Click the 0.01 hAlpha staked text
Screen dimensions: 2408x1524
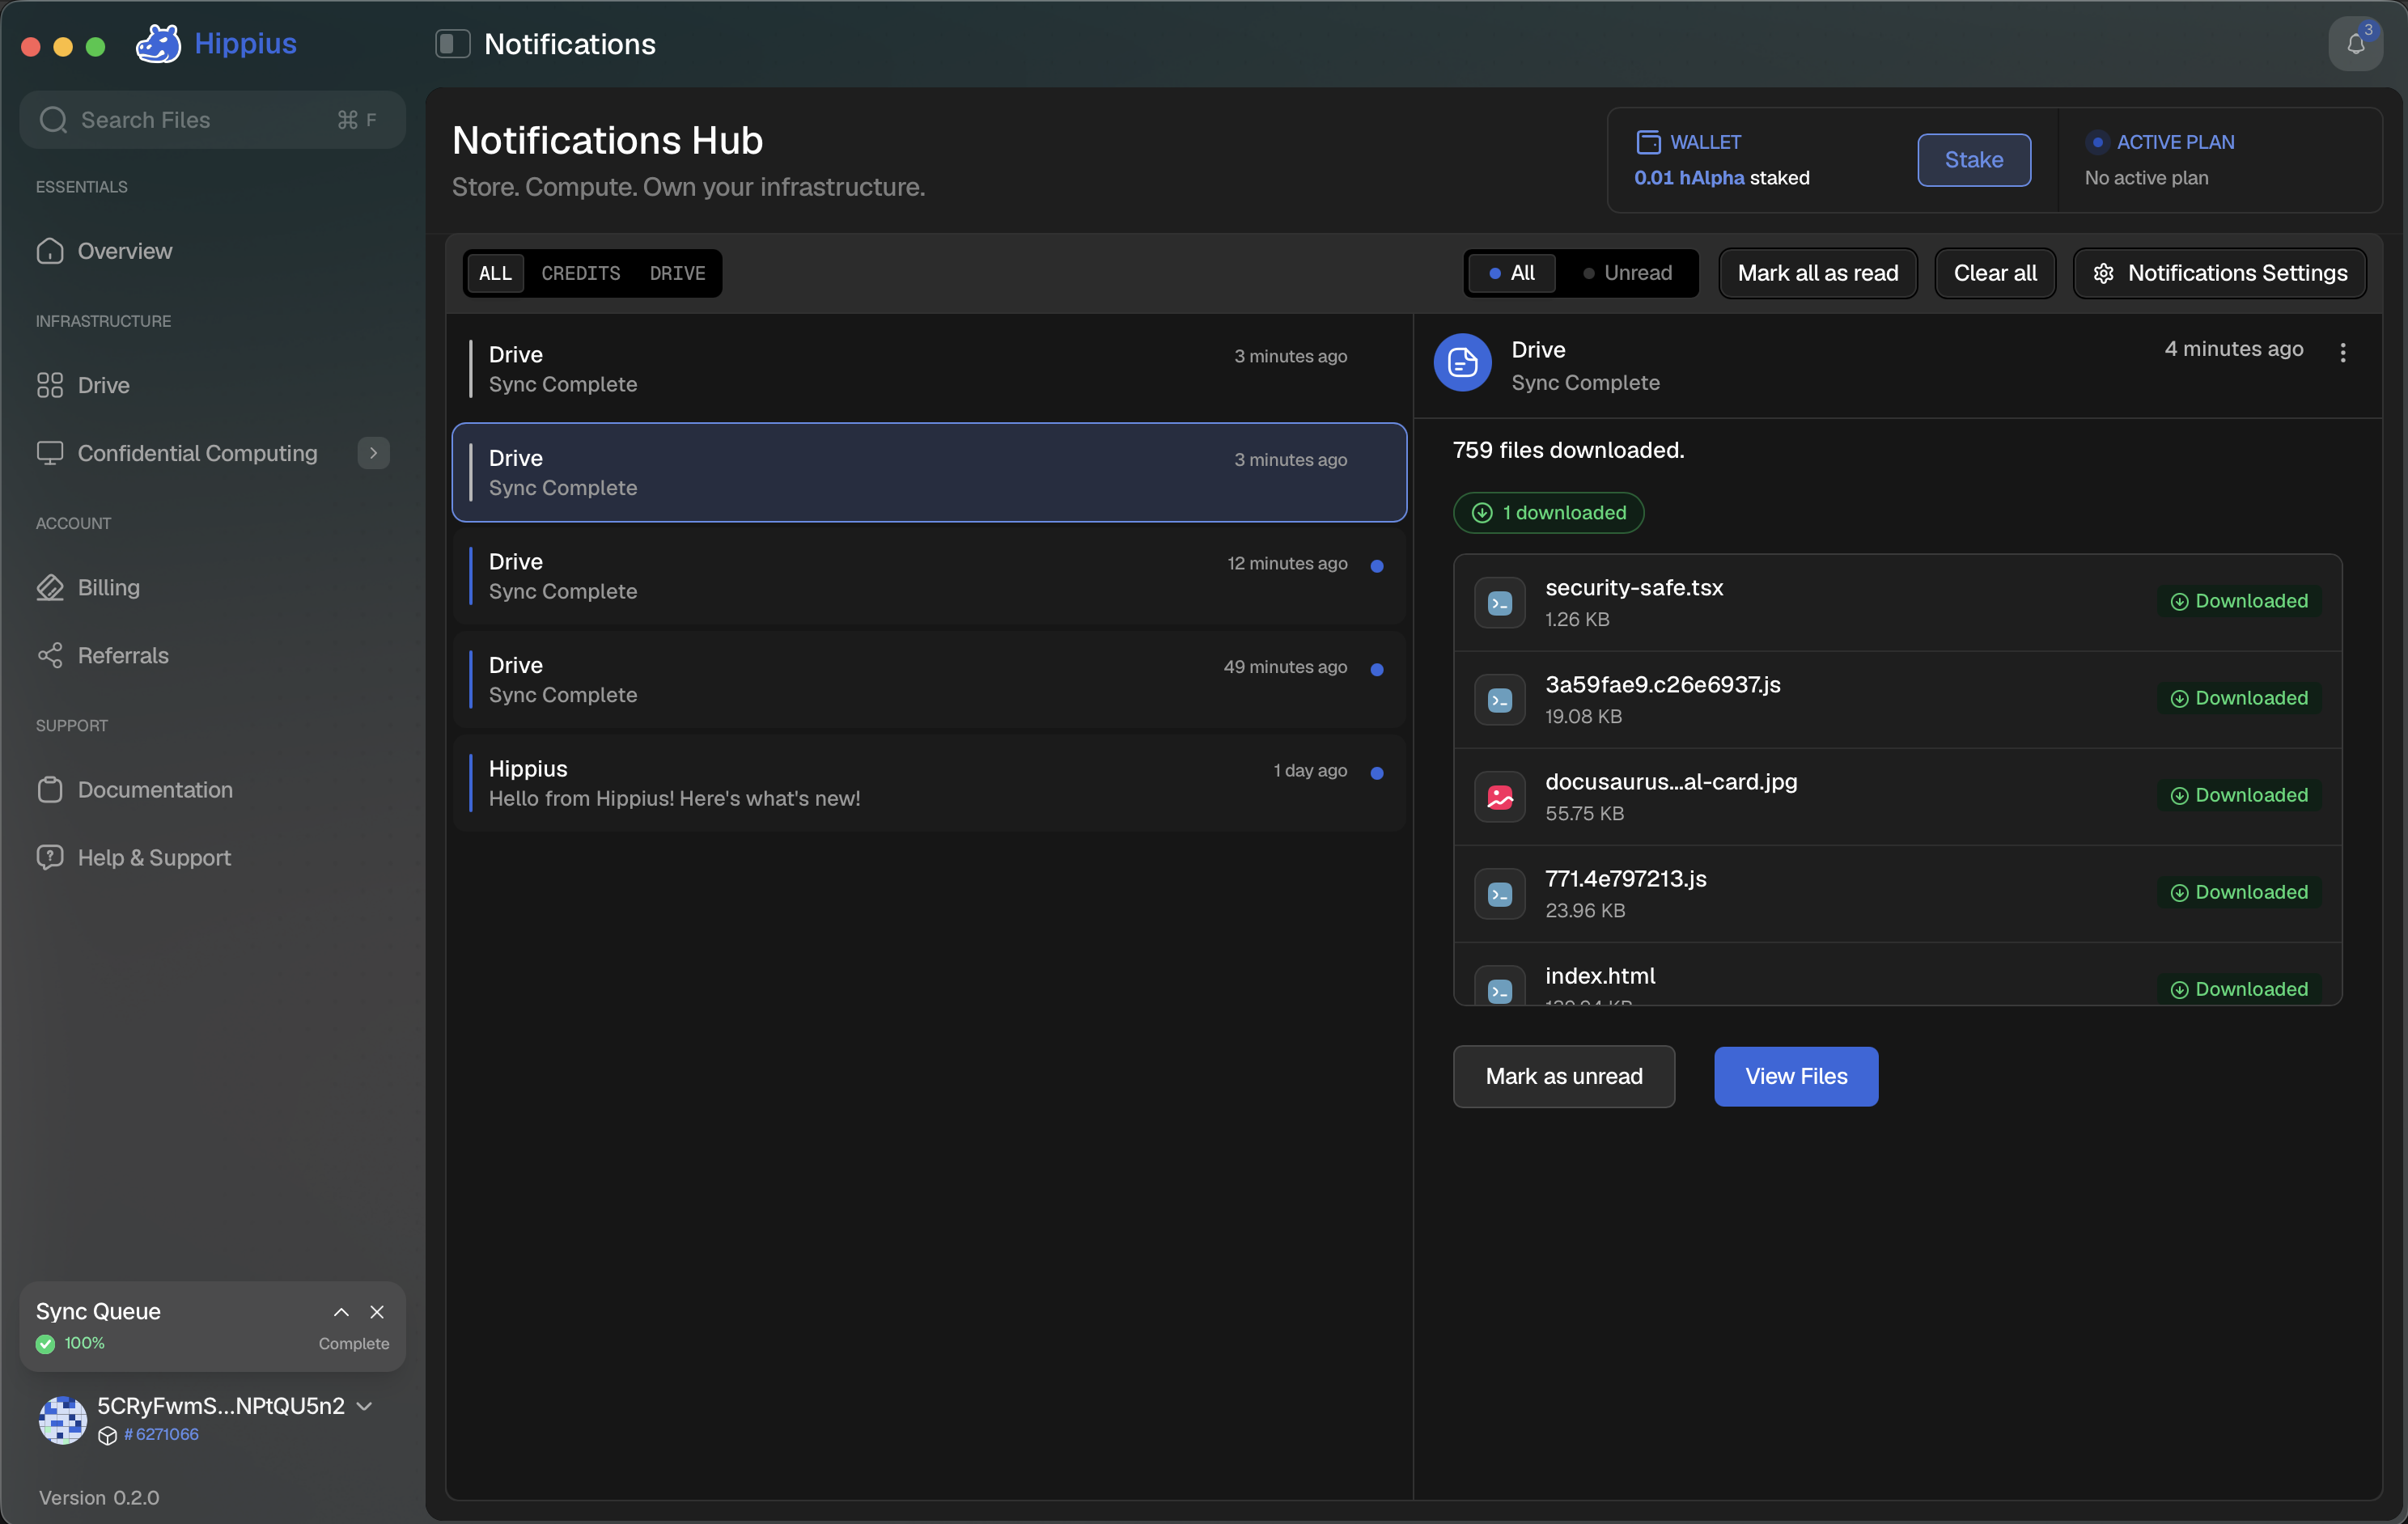point(1721,178)
